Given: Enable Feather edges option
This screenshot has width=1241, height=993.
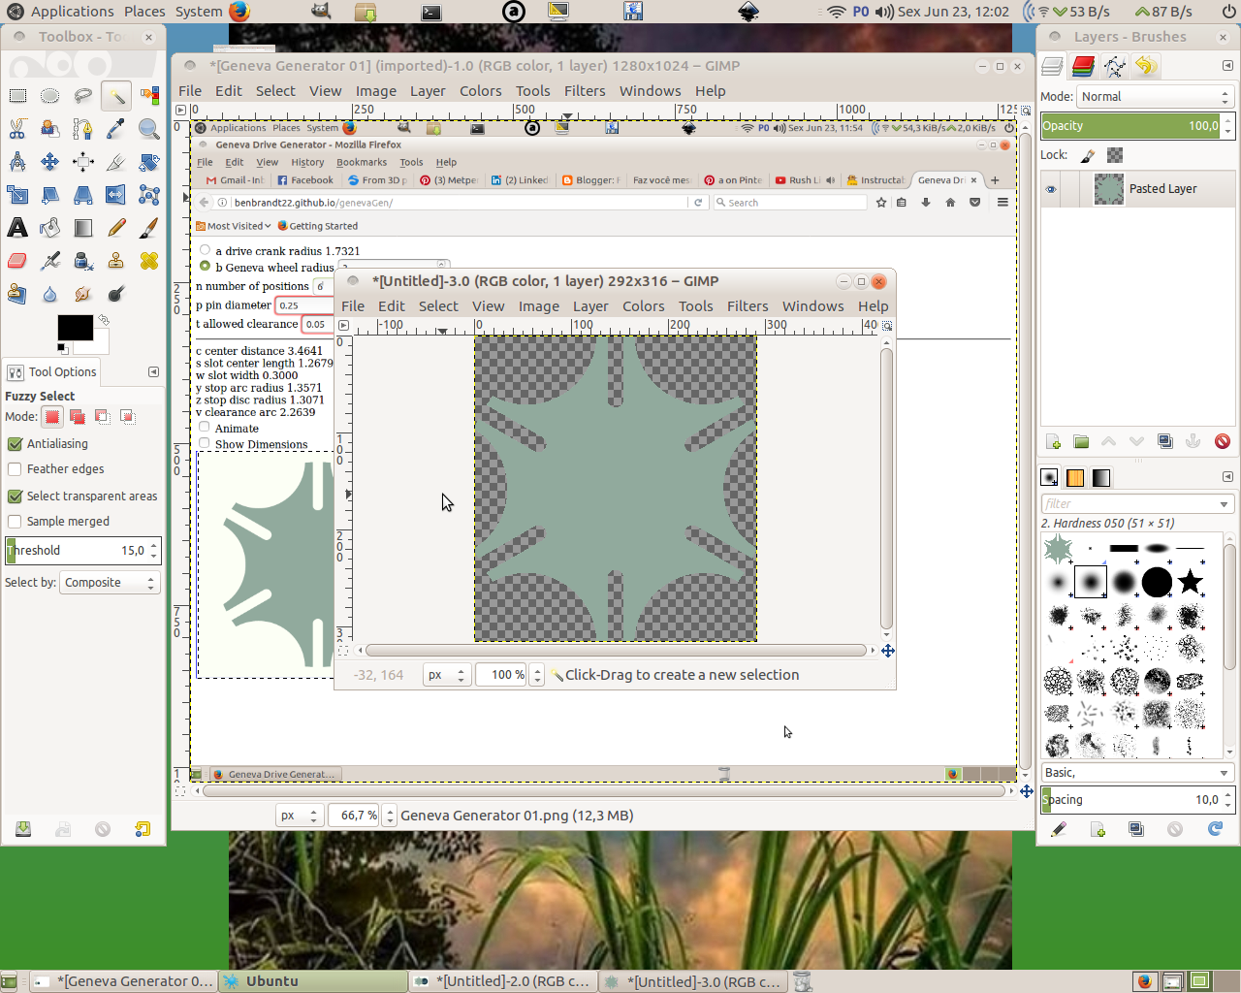Looking at the screenshot, I should (x=15, y=469).
